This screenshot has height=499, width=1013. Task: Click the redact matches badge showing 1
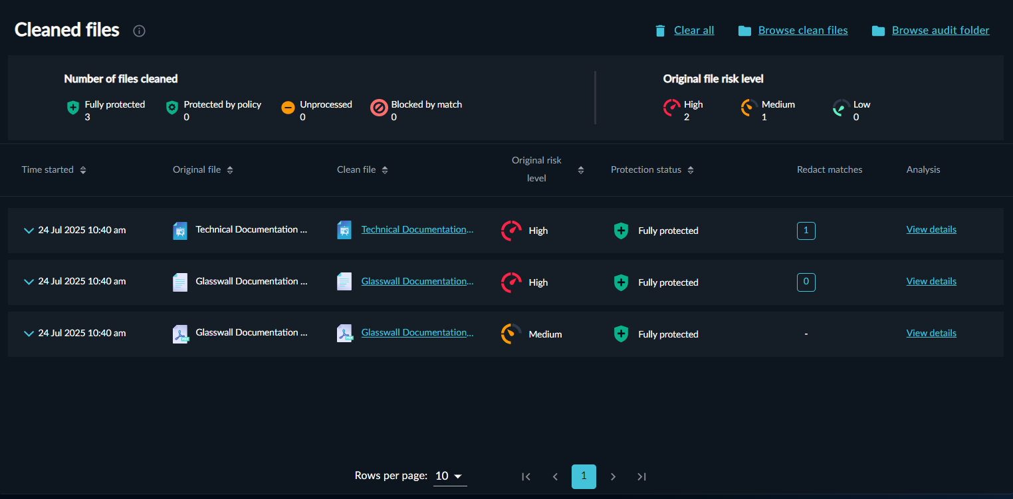click(806, 231)
